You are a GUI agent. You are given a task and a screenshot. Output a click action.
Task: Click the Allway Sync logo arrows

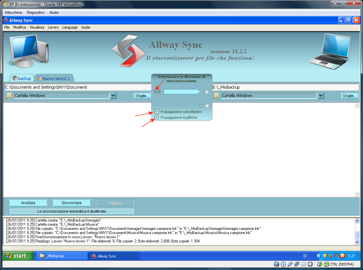pos(128,51)
